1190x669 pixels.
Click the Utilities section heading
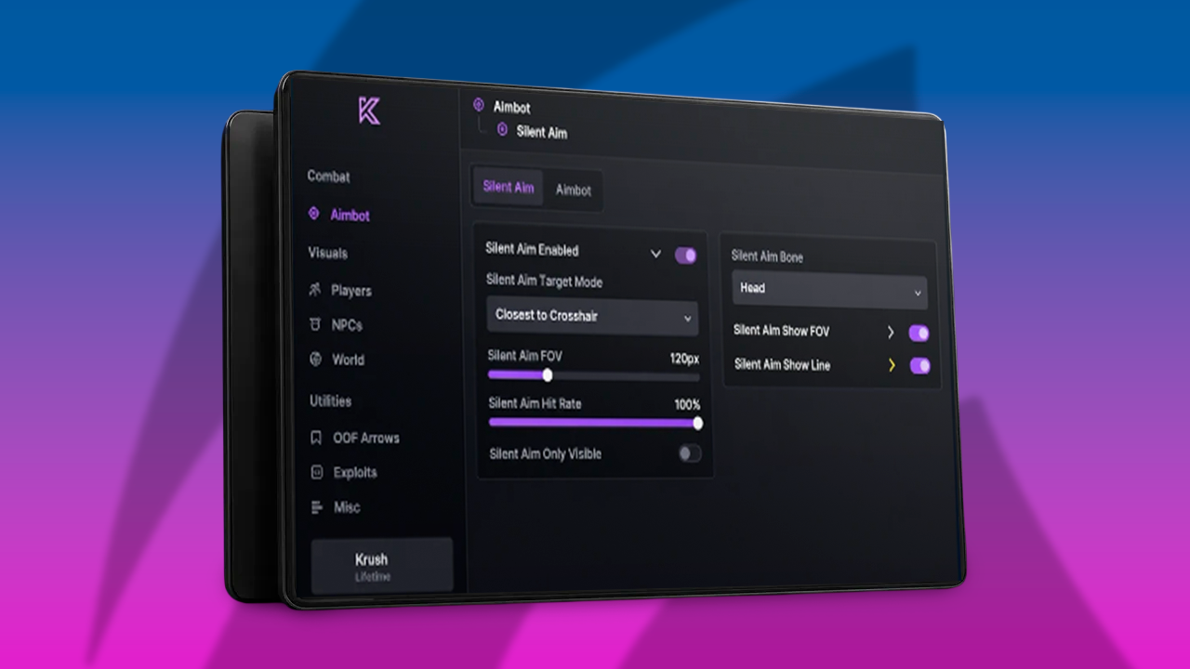pyautogui.click(x=331, y=401)
